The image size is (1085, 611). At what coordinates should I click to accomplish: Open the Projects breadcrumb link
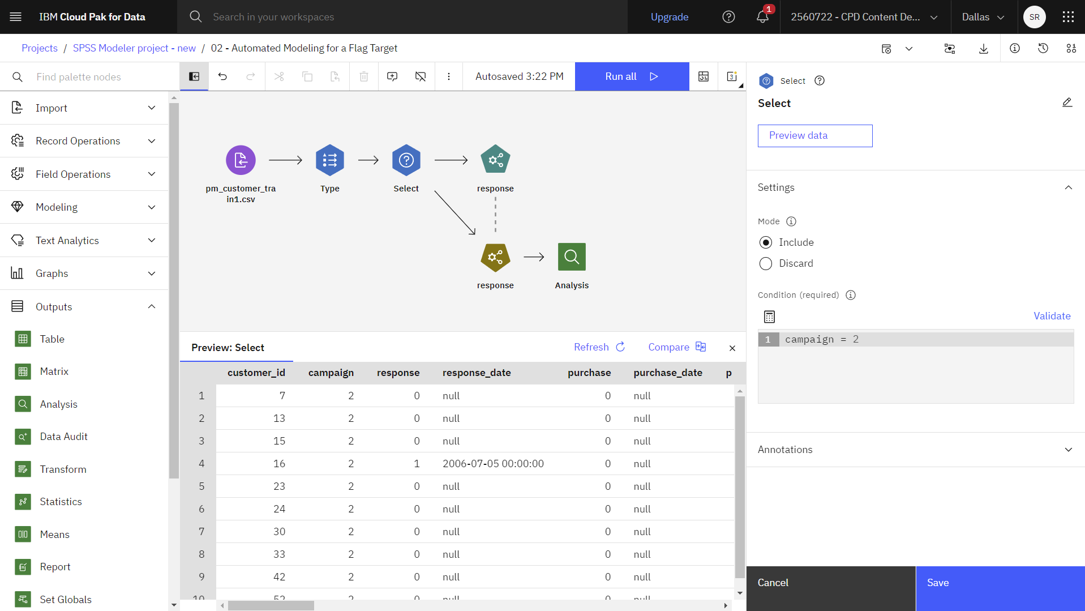(x=39, y=48)
